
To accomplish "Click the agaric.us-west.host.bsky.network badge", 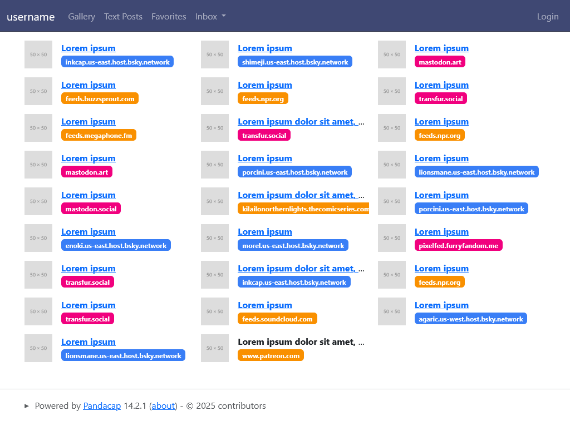I will [x=470, y=319].
